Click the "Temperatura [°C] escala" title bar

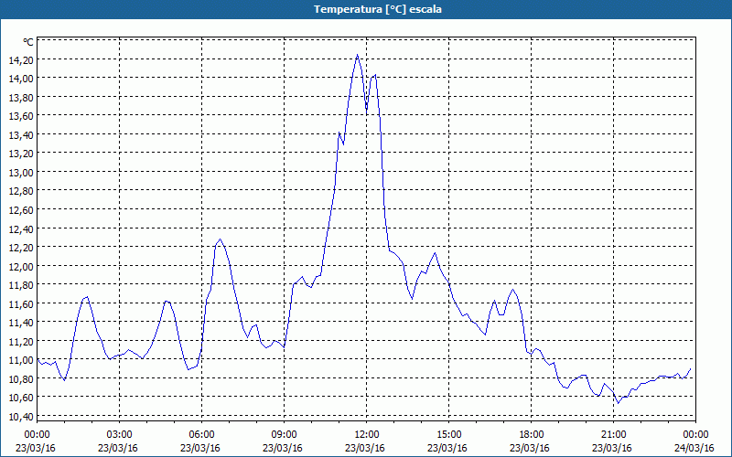[366, 9]
